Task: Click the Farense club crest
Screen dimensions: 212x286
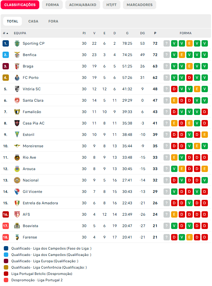Action: [x=16, y=237]
